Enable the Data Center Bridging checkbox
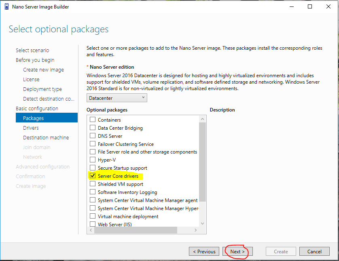339x261 pixels. 93,128
